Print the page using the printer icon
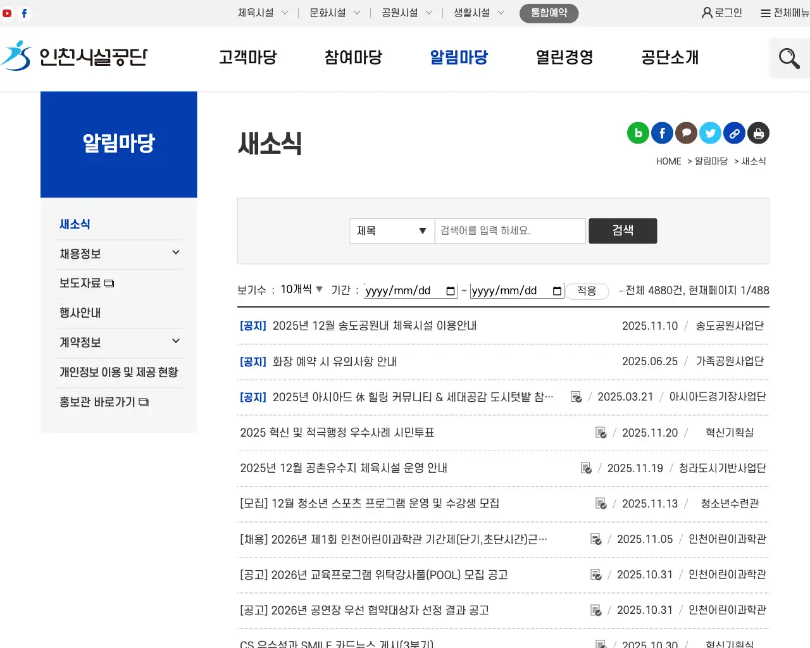 point(758,133)
